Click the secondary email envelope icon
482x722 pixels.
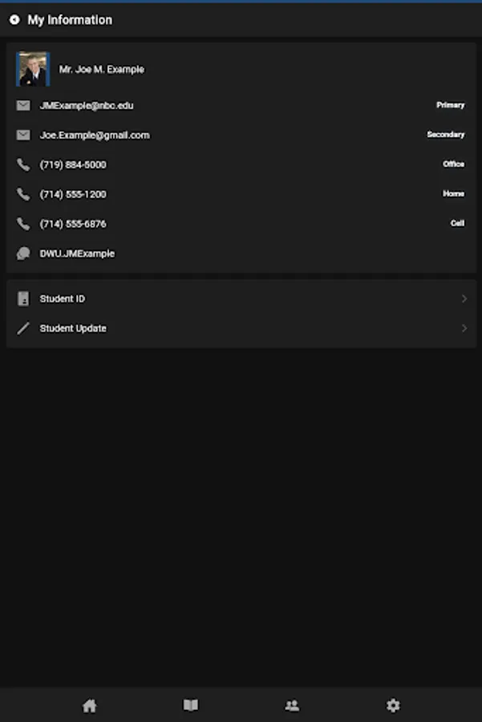tap(23, 136)
